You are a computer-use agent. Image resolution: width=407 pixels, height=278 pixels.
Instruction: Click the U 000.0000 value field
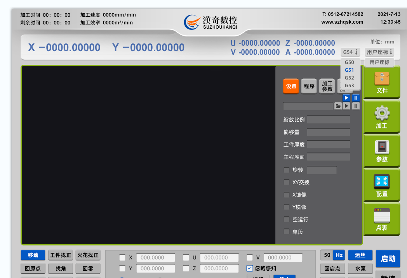pyautogui.click(x=219, y=257)
